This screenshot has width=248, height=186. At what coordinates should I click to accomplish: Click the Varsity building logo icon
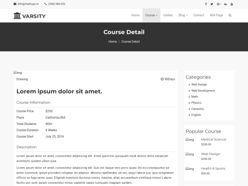(x=17, y=16)
